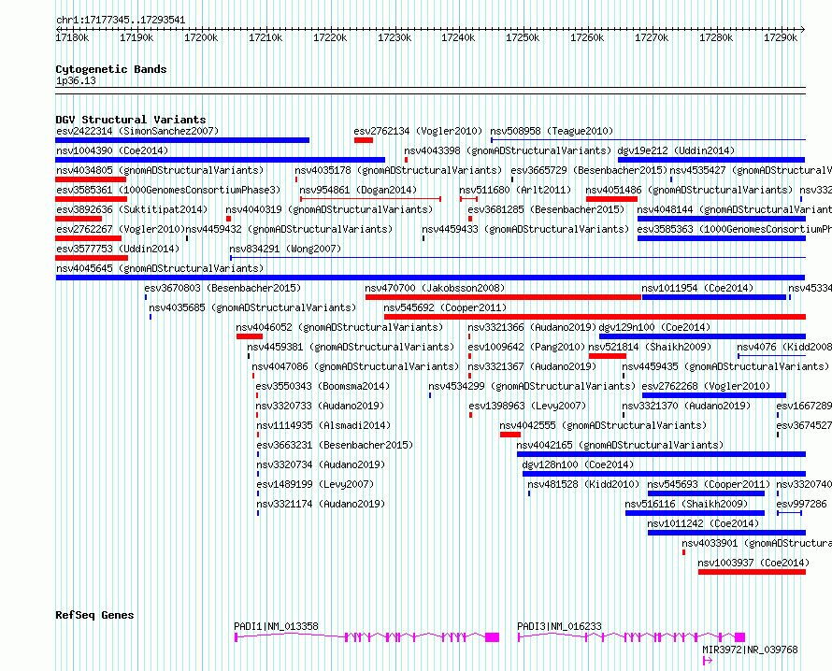Image resolution: width=832 pixels, height=671 pixels.
Task: Click the nsv470700 (Jakobsson2008) variant label
Action: tap(435, 288)
